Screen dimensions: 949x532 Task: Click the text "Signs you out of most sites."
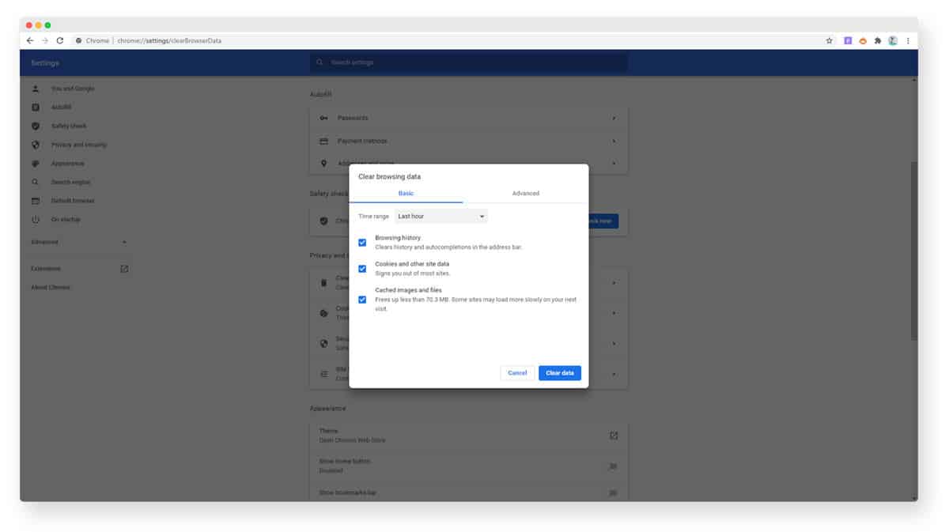point(413,274)
